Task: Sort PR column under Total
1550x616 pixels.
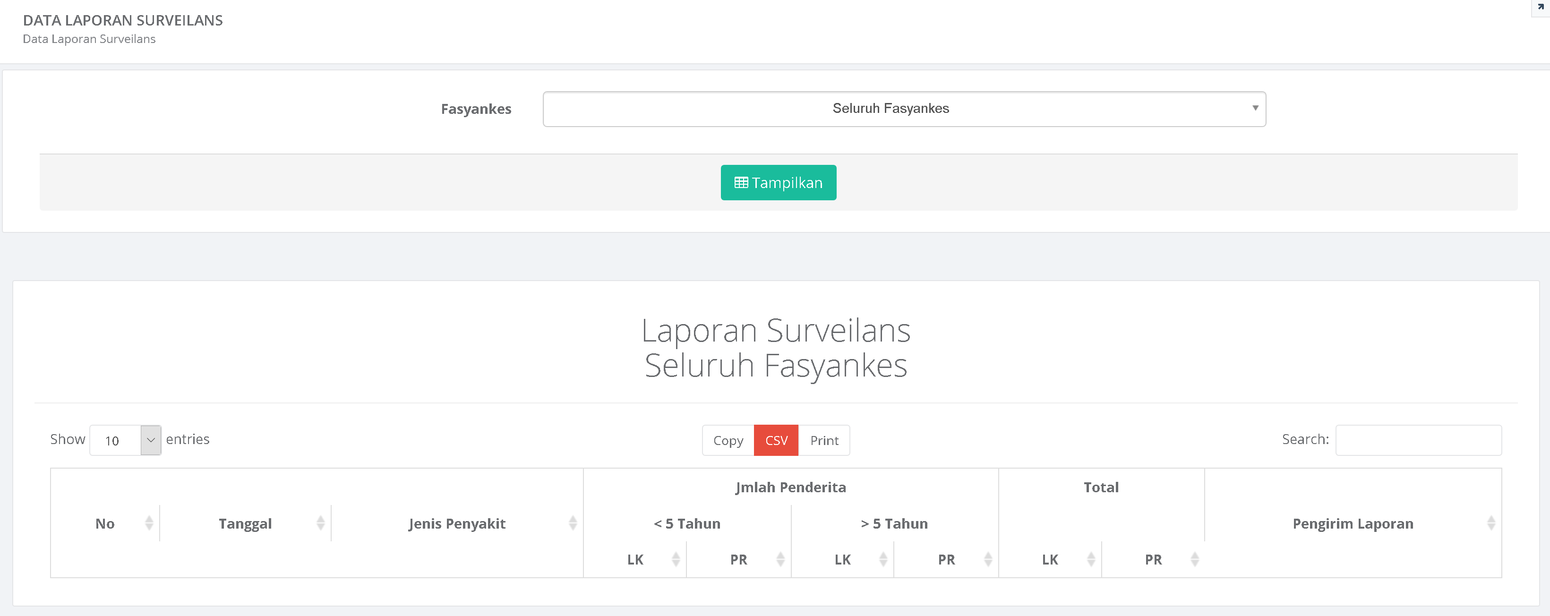Action: tap(1194, 559)
